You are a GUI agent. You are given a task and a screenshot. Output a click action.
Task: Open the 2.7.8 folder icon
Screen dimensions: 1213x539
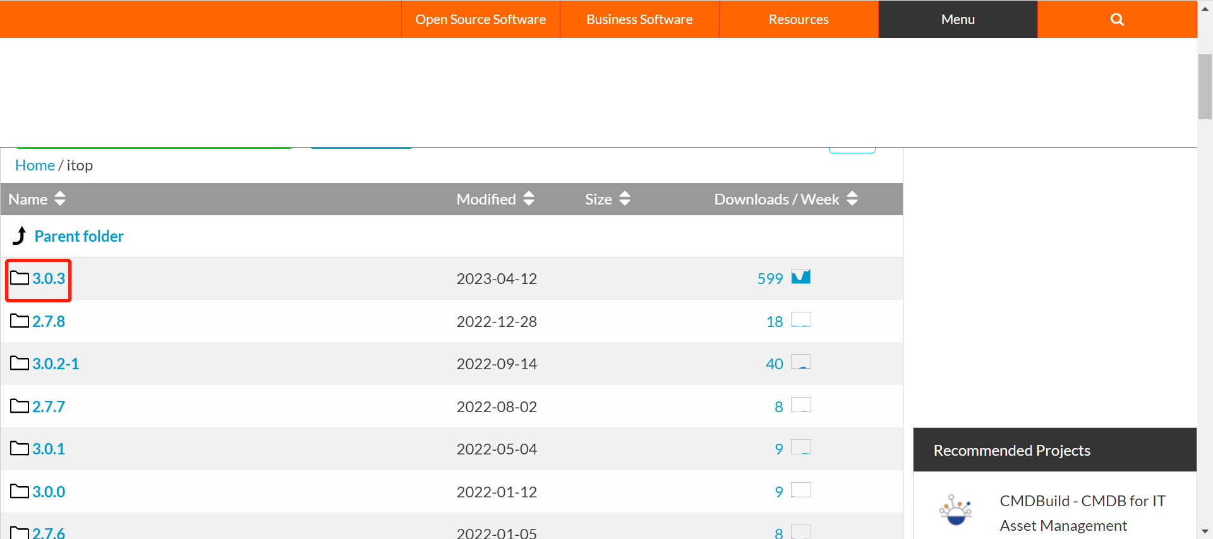tap(20, 321)
